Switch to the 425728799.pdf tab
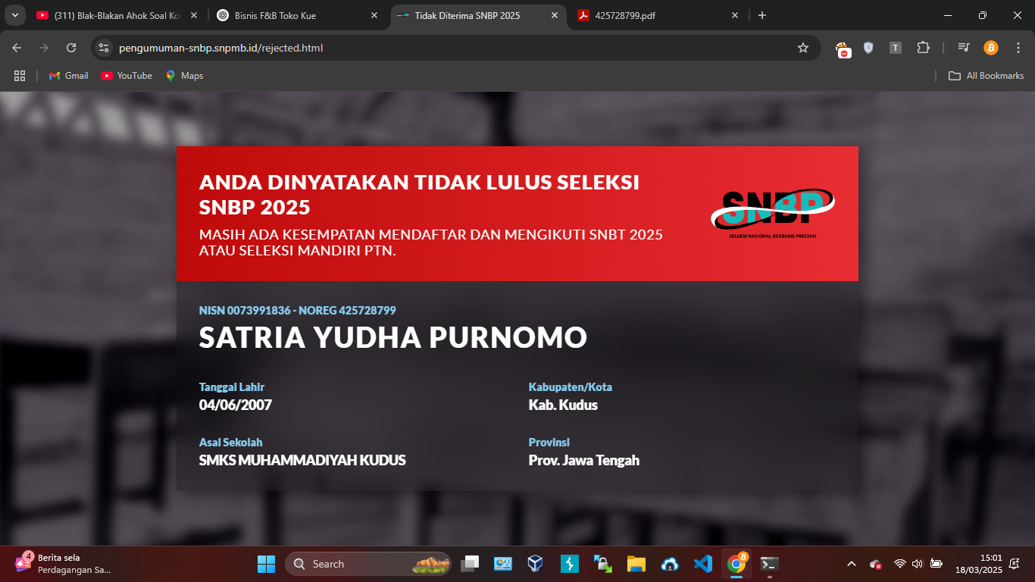The image size is (1035, 582). click(x=658, y=15)
